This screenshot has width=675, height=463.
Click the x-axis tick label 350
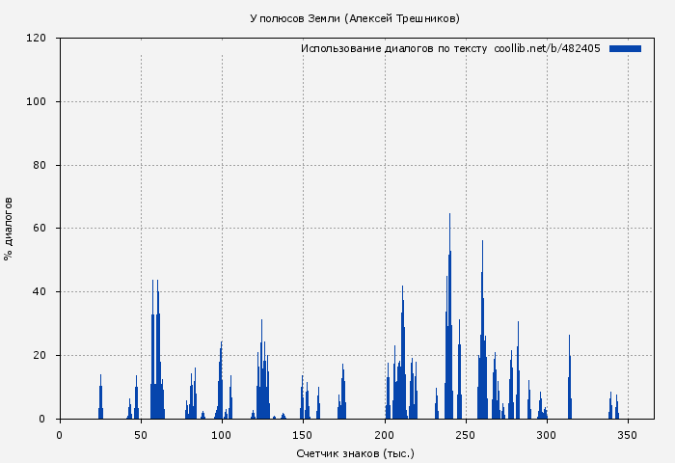tap(628, 435)
